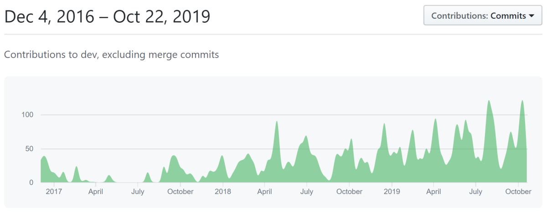Click the 'Contributions to dev' description text
Image resolution: width=547 pixels, height=215 pixels.
(111, 55)
